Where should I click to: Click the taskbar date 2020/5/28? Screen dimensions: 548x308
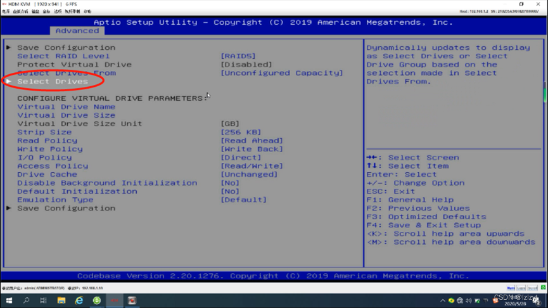515,304
